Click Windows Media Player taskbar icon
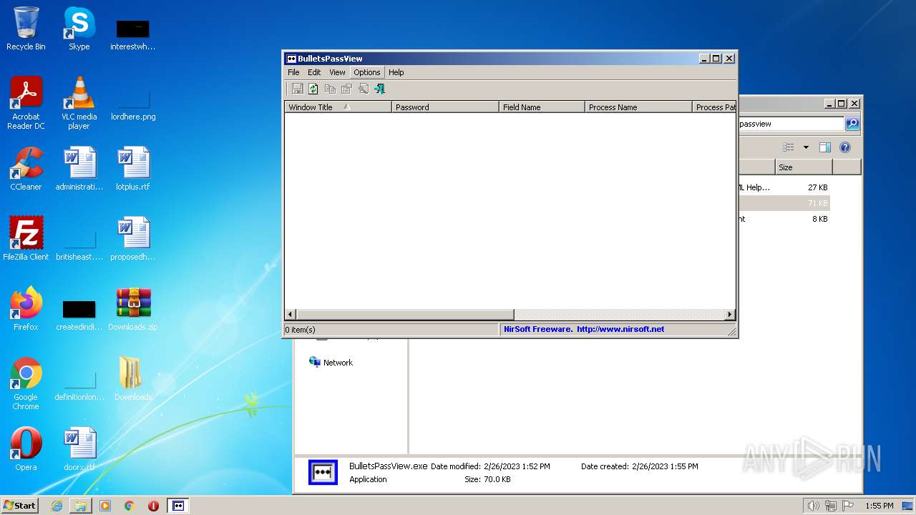 (105, 506)
